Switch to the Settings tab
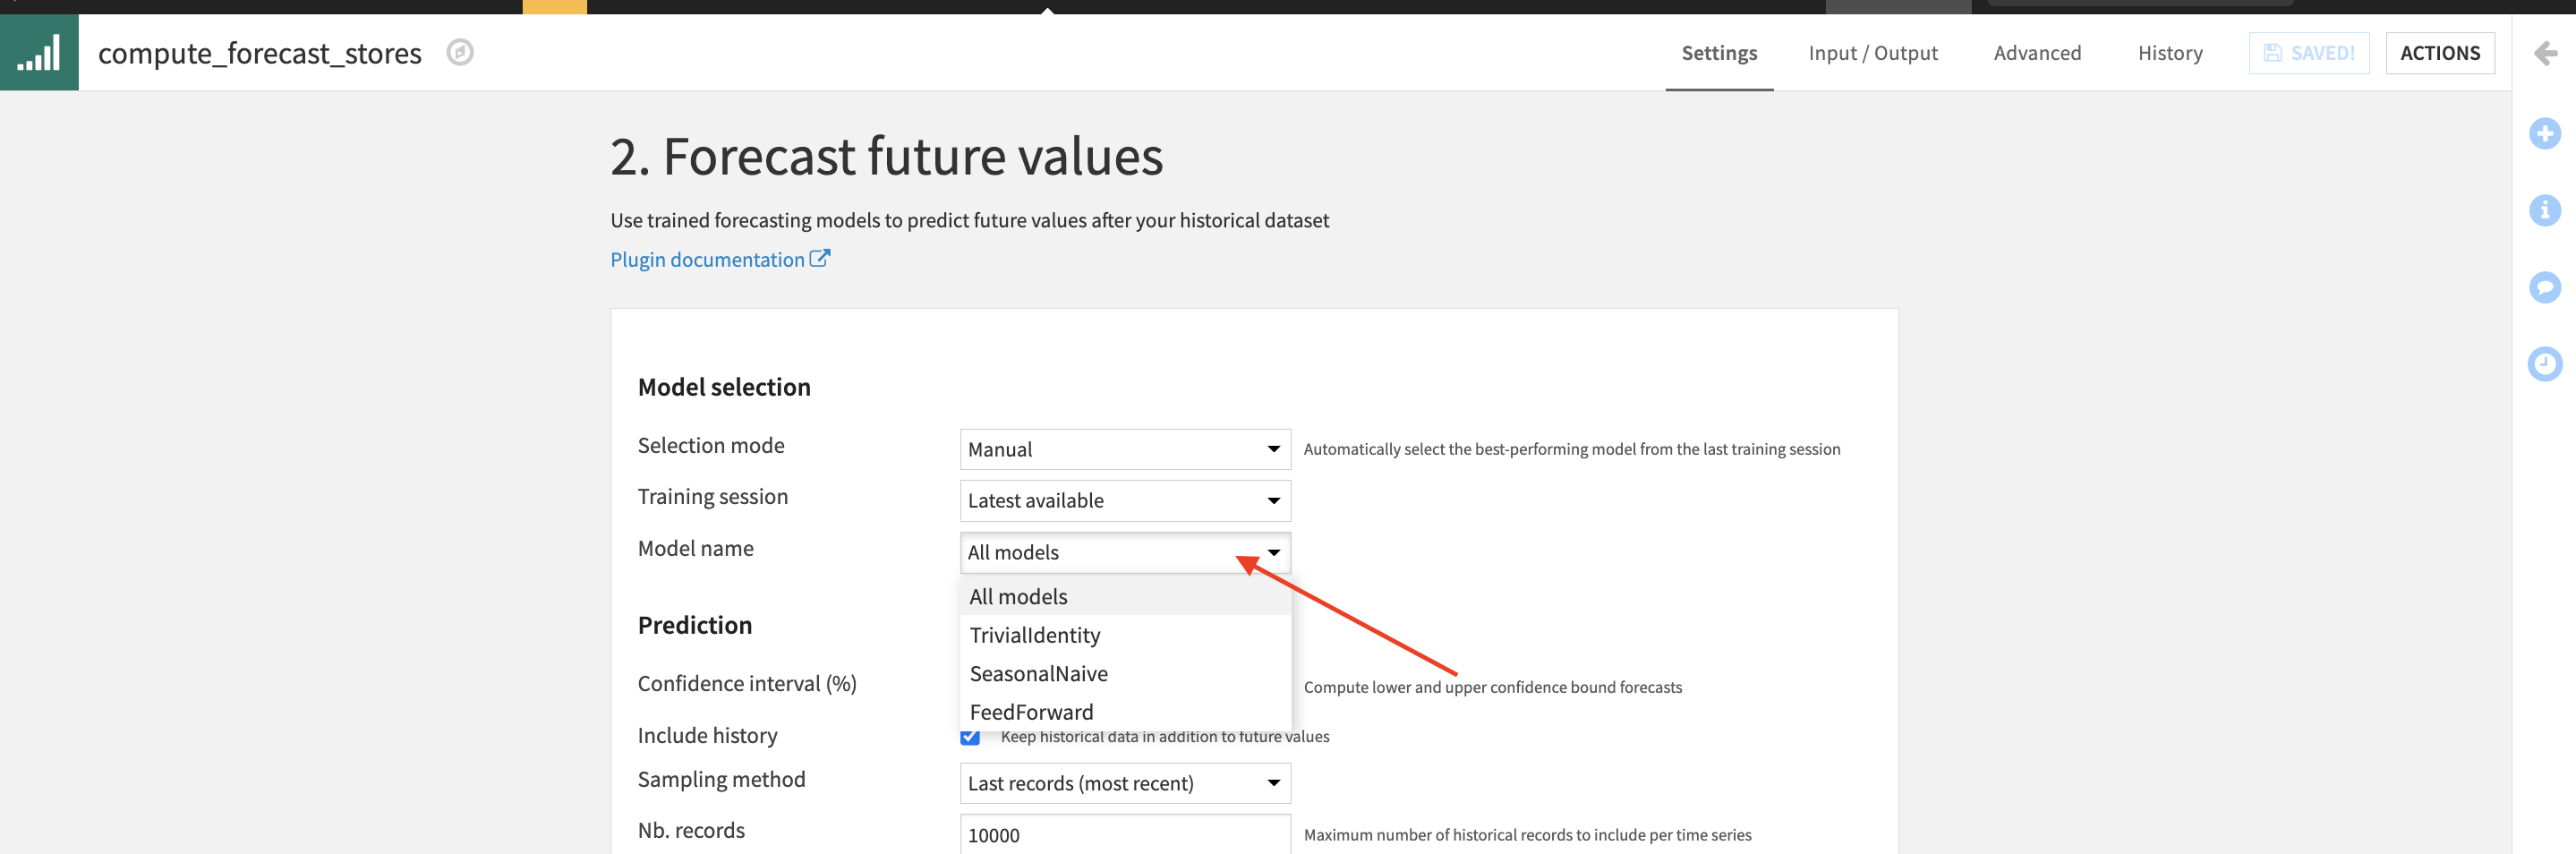The height and width of the screenshot is (854, 2576). click(x=1719, y=53)
